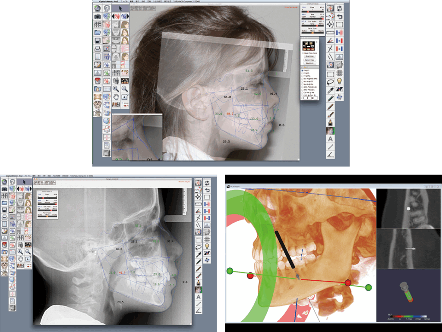Click the right green sphere handle in 3D view
The width and height of the screenshot is (442, 332).
click(368, 287)
